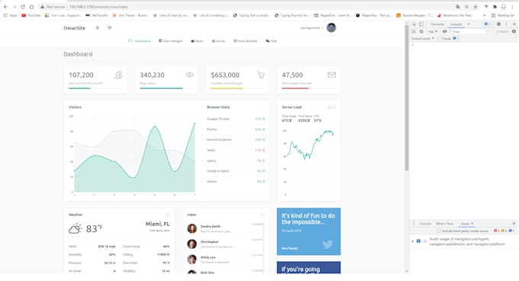Click DevTools issues counter badge

point(487,24)
